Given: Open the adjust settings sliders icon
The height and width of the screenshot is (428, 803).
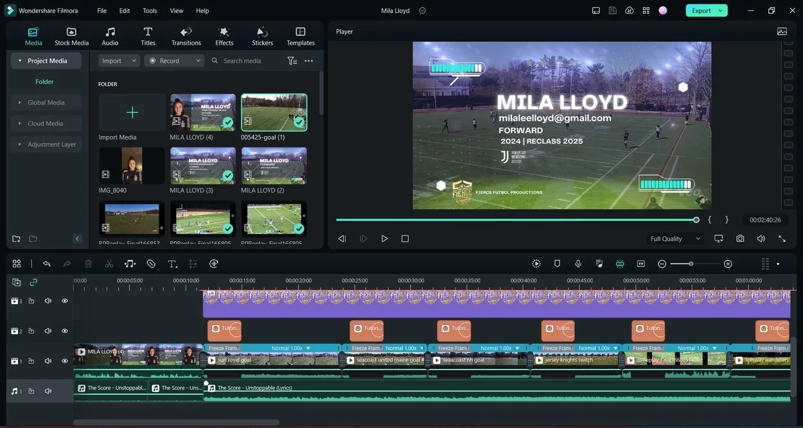Looking at the screenshot, I should tap(193, 264).
